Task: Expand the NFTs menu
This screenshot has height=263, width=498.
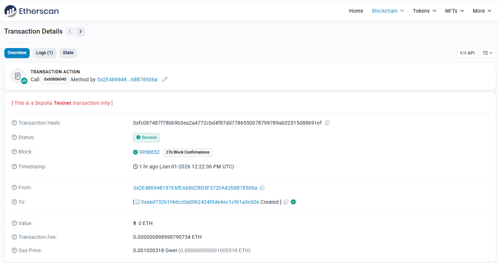Action: click(x=455, y=11)
